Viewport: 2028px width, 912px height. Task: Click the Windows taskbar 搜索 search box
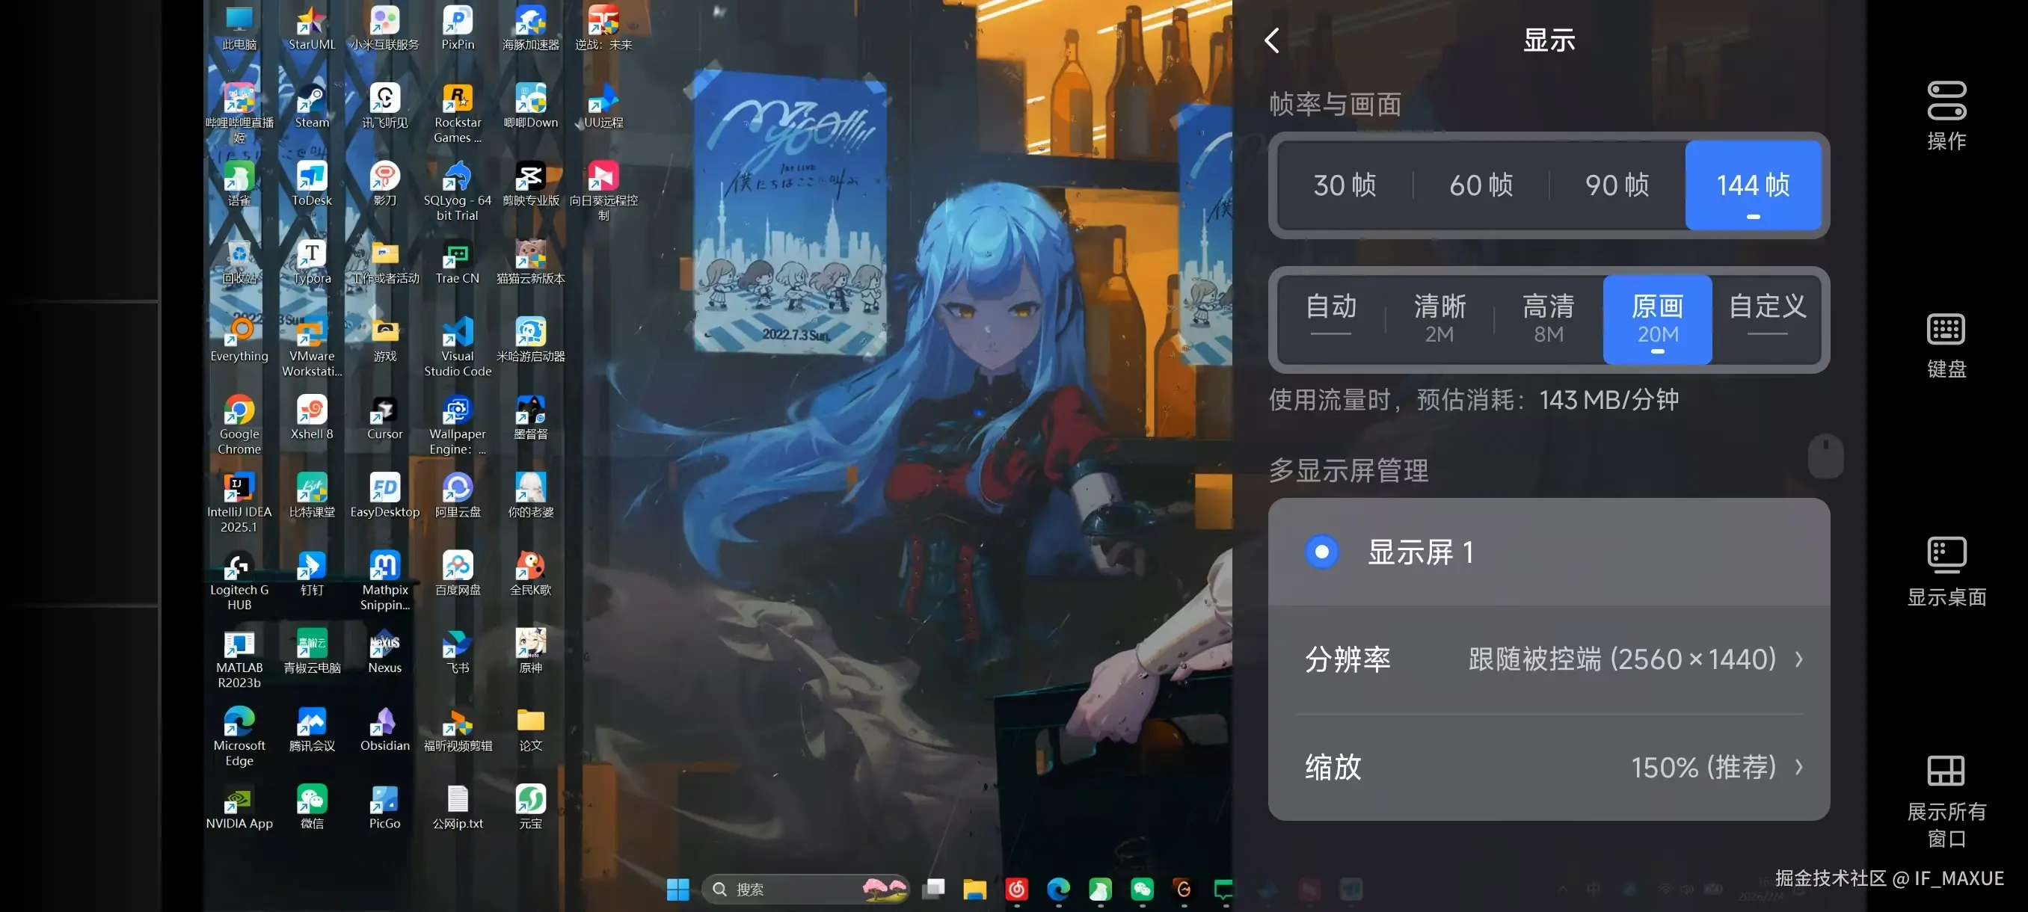click(x=787, y=889)
